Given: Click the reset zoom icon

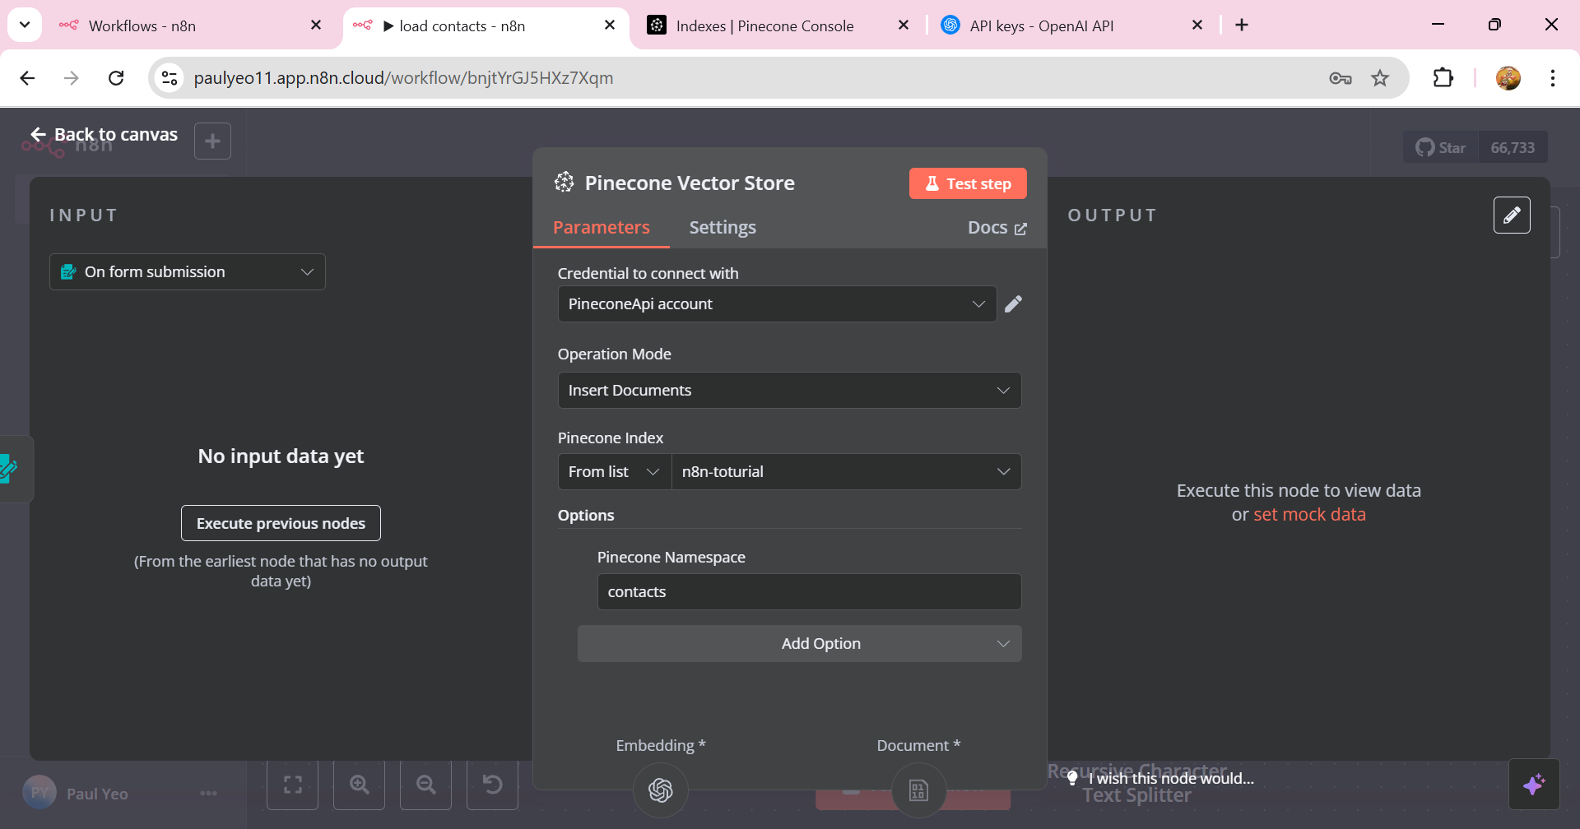Looking at the screenshot, I should (x=493, y=785).
